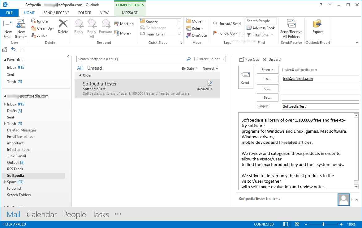Open the Rules menu
This screenshot has width=362, height=228.
[195, 28]
